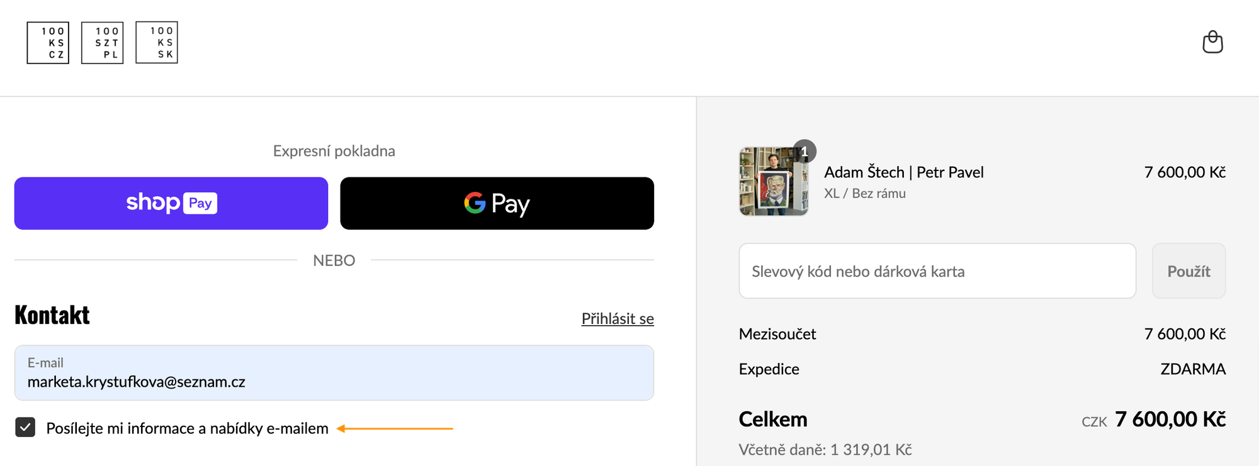Click the Přihlásit se login link
This screenshot has width=1259, height=466.
(x=617, y=319)
